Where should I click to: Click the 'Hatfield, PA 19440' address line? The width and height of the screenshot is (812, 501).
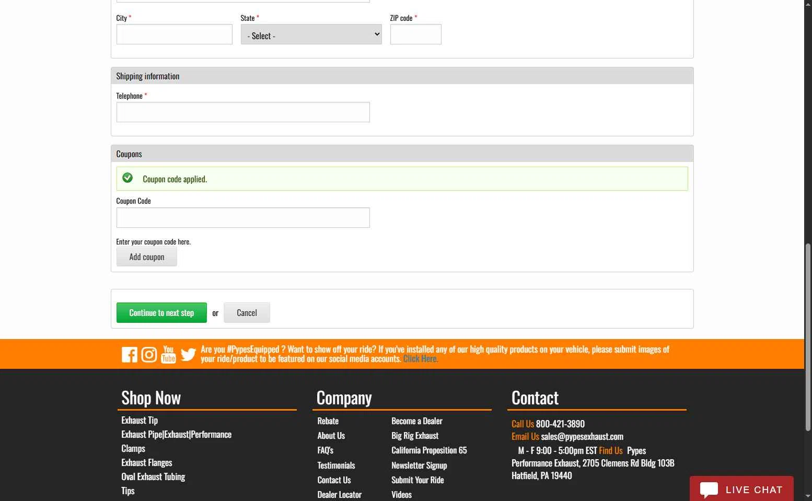tap(542, 476)
